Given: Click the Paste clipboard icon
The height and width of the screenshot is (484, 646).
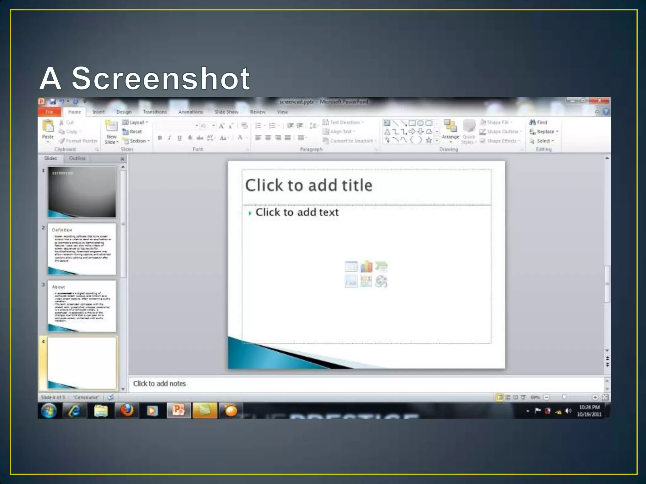Looking at the screenshot, I should pyautogui.click(x=48, y=126).
